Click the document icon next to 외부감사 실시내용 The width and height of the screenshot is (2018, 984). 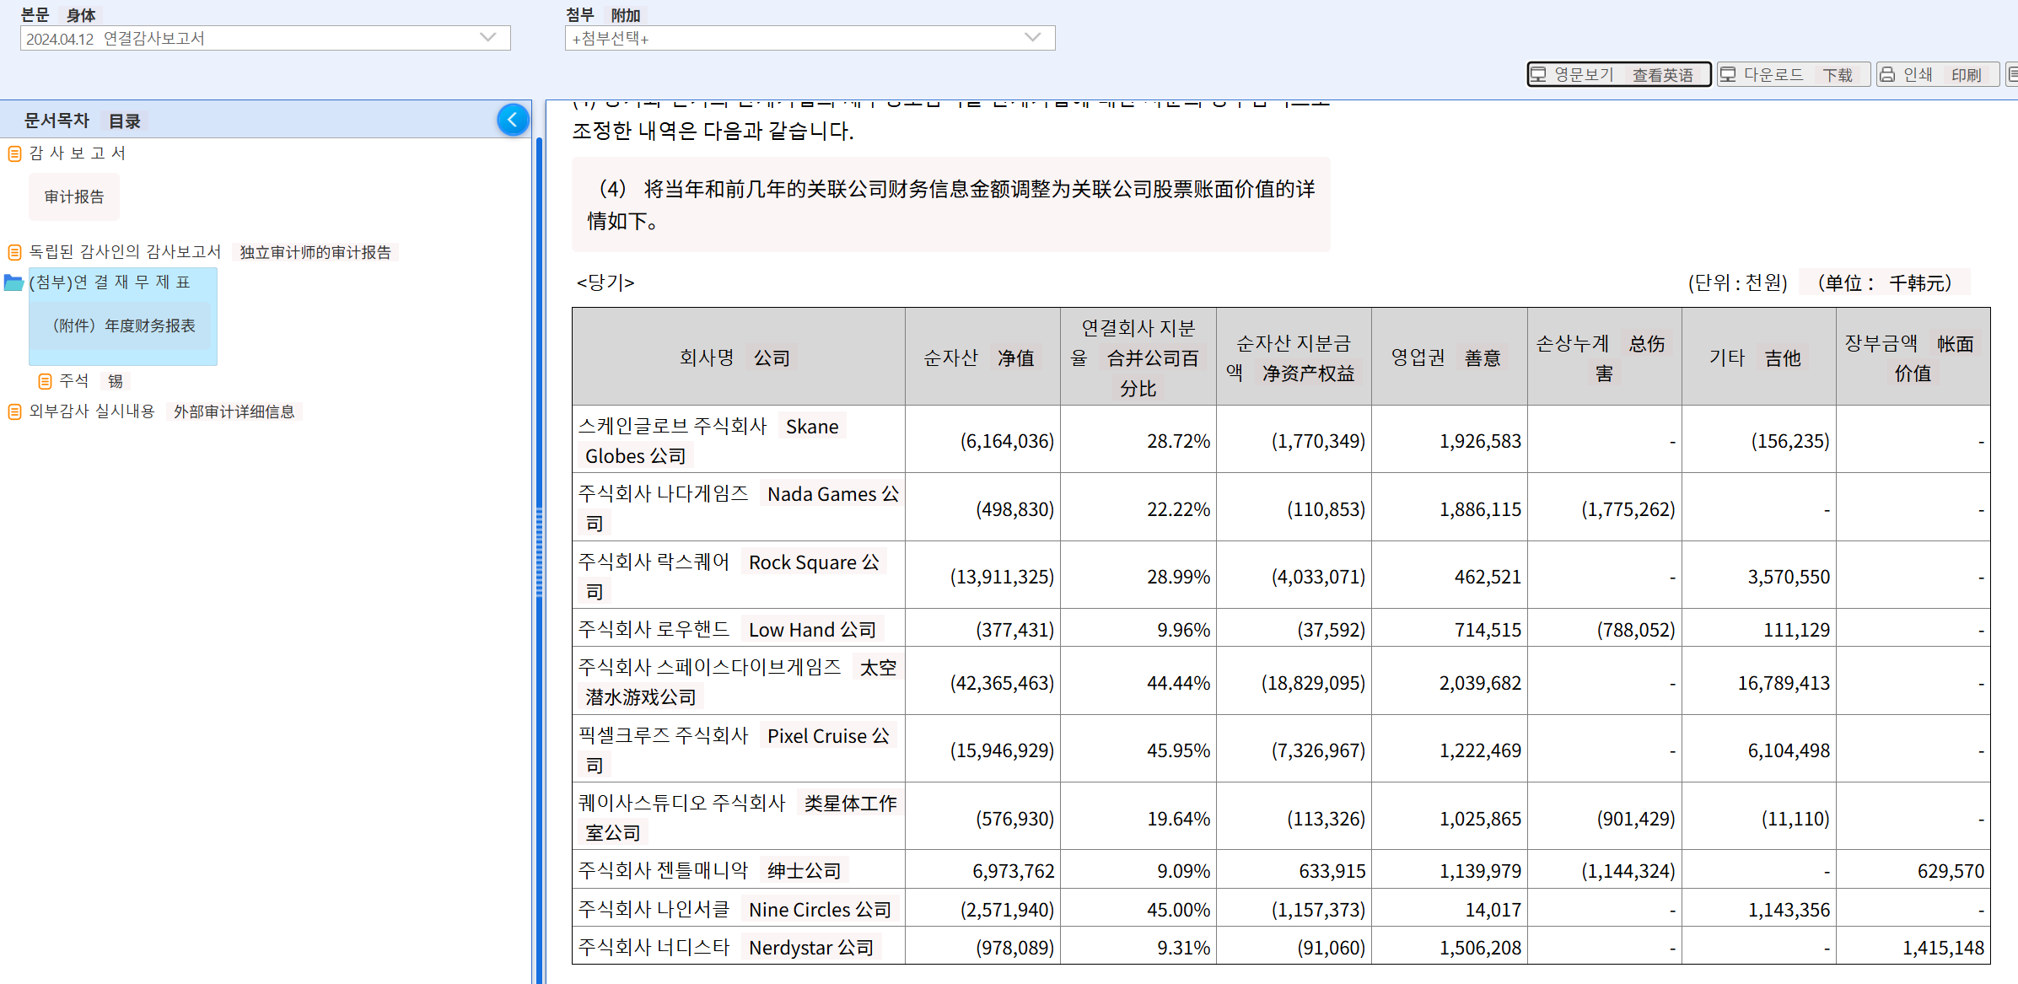(x=14, y=411)
